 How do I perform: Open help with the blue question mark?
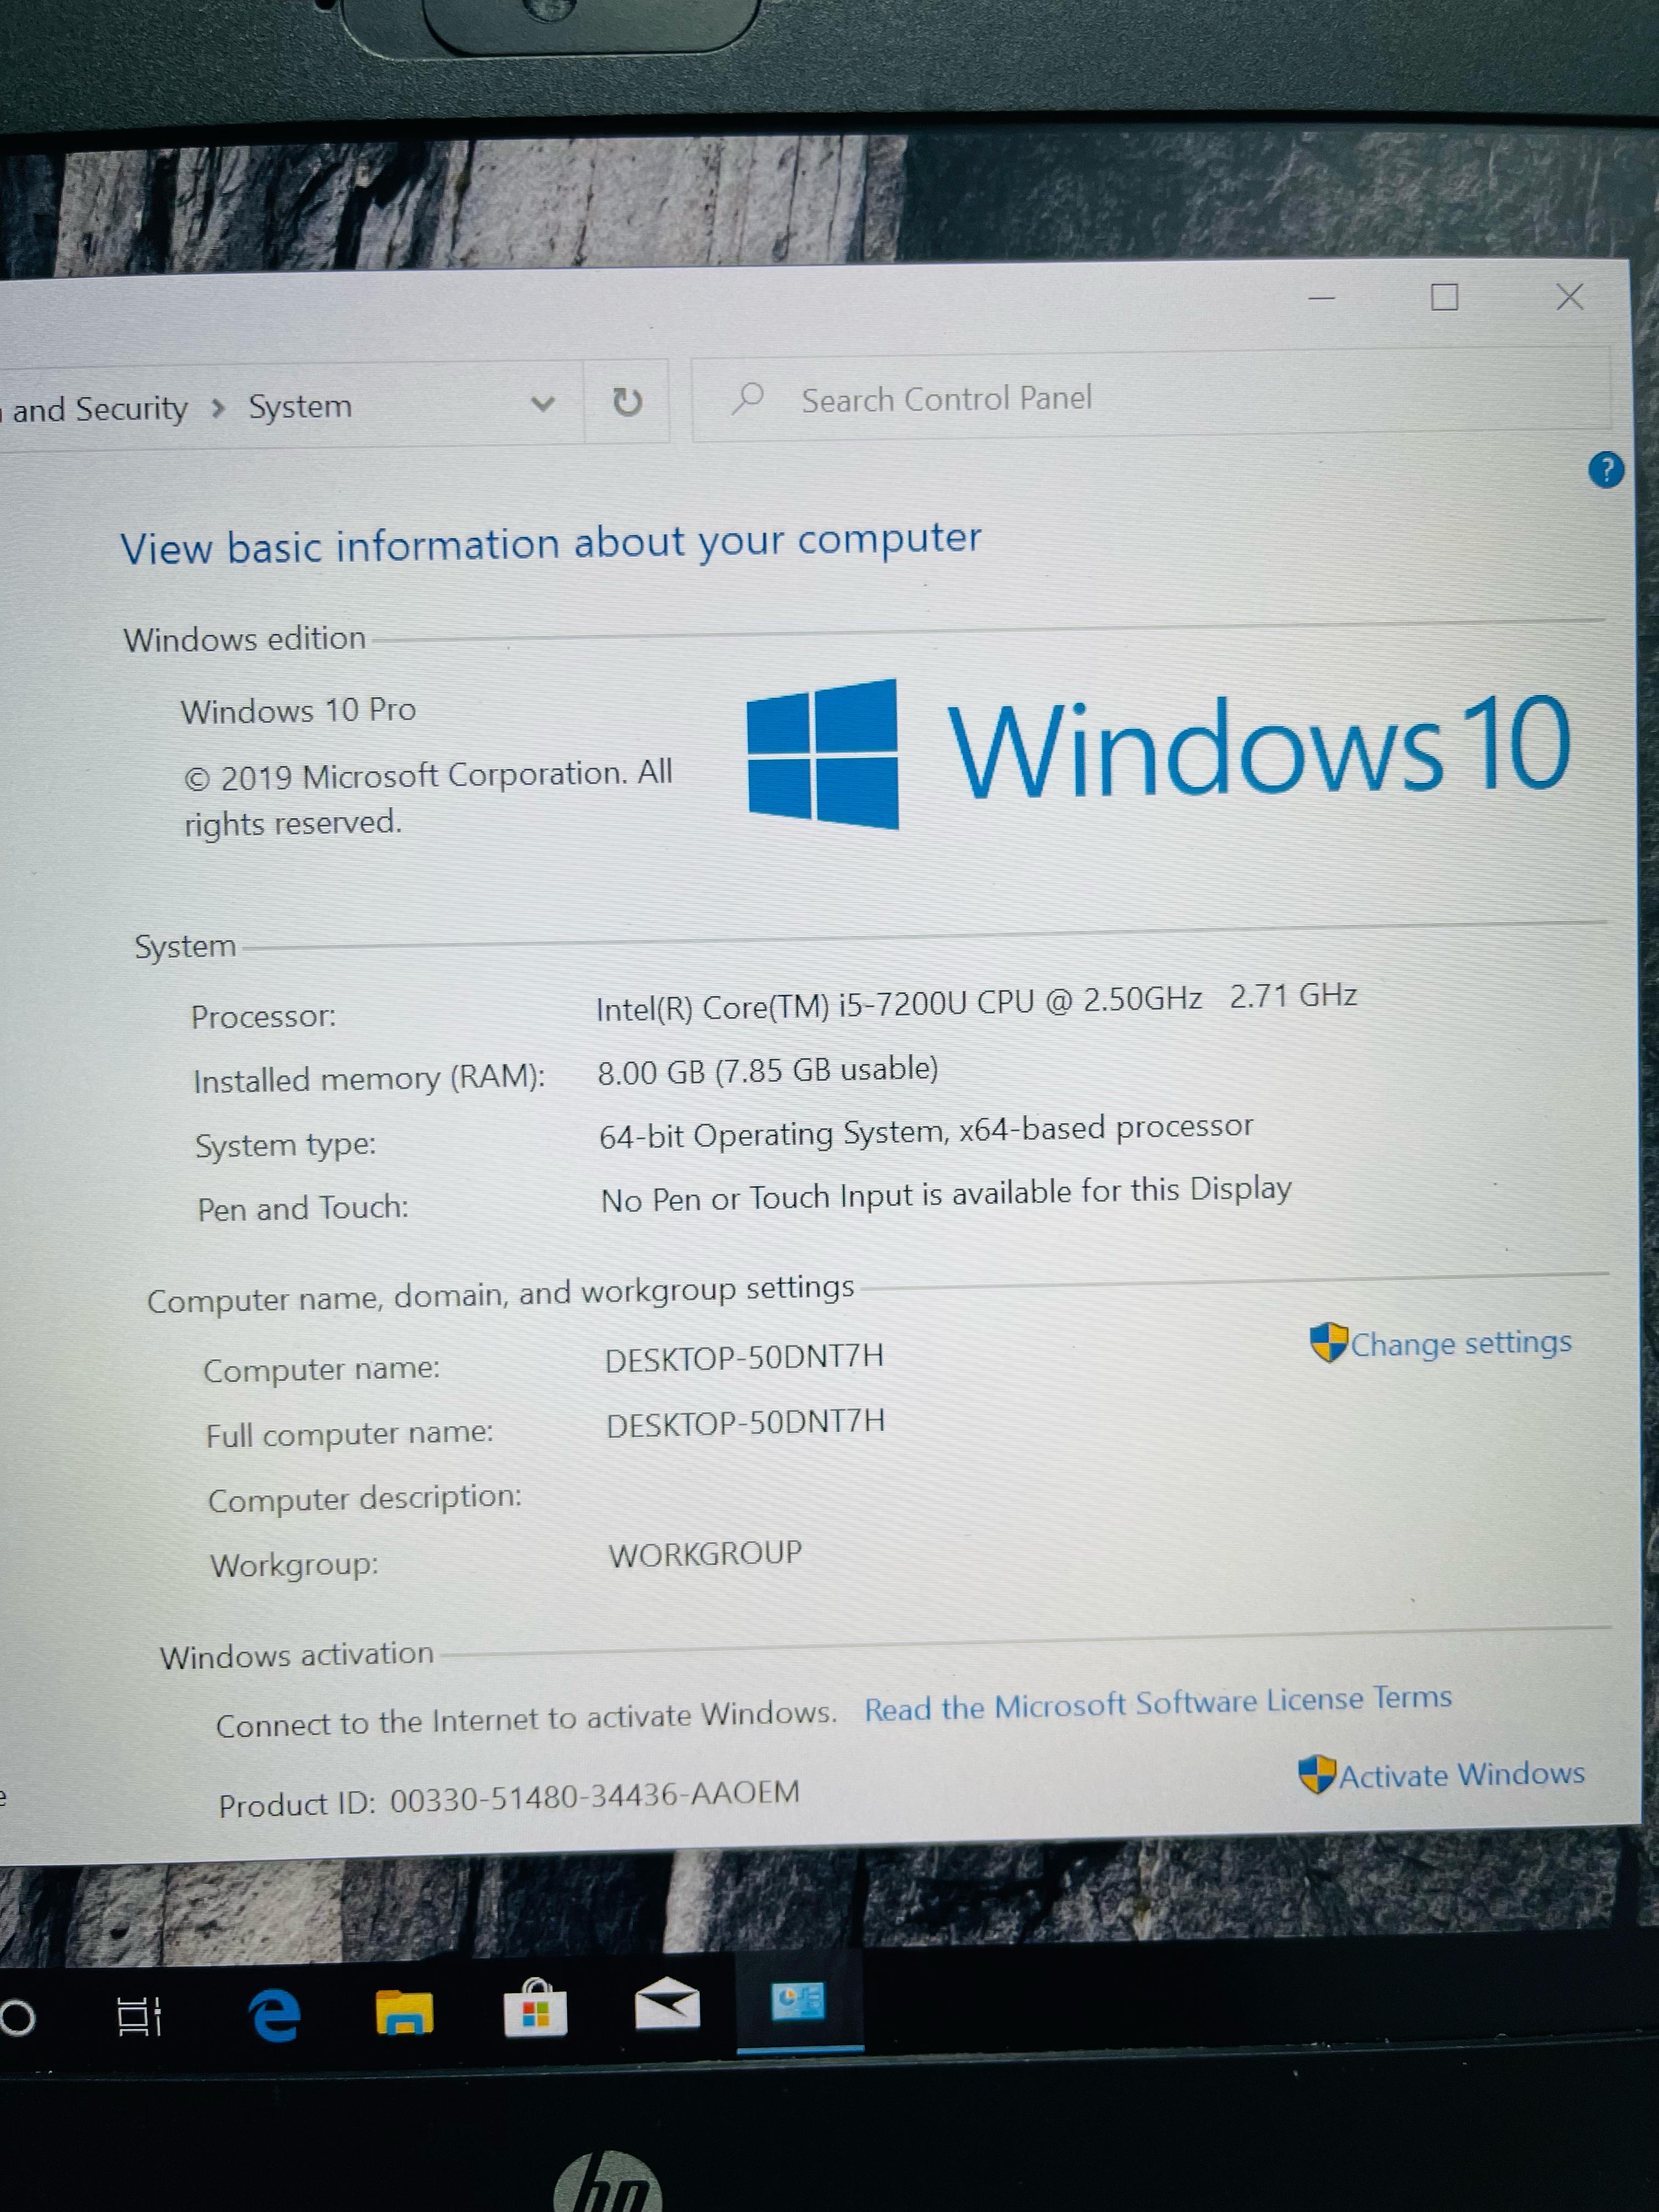(x=1606, y=469)
